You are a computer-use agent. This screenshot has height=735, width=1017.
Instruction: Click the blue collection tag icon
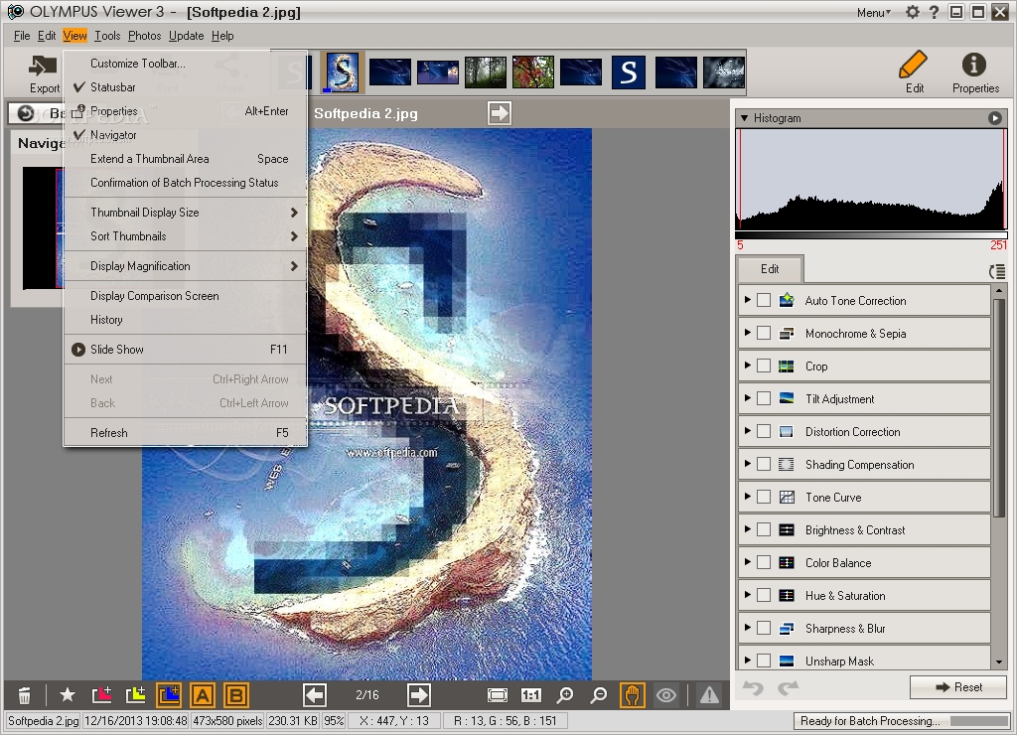click(x=169, y=695)
